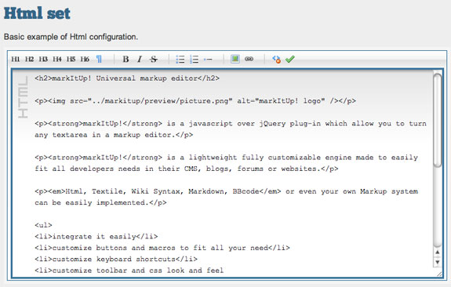Click the img src picture.png line
Viewport: 451px width, 287px height.
195,101
